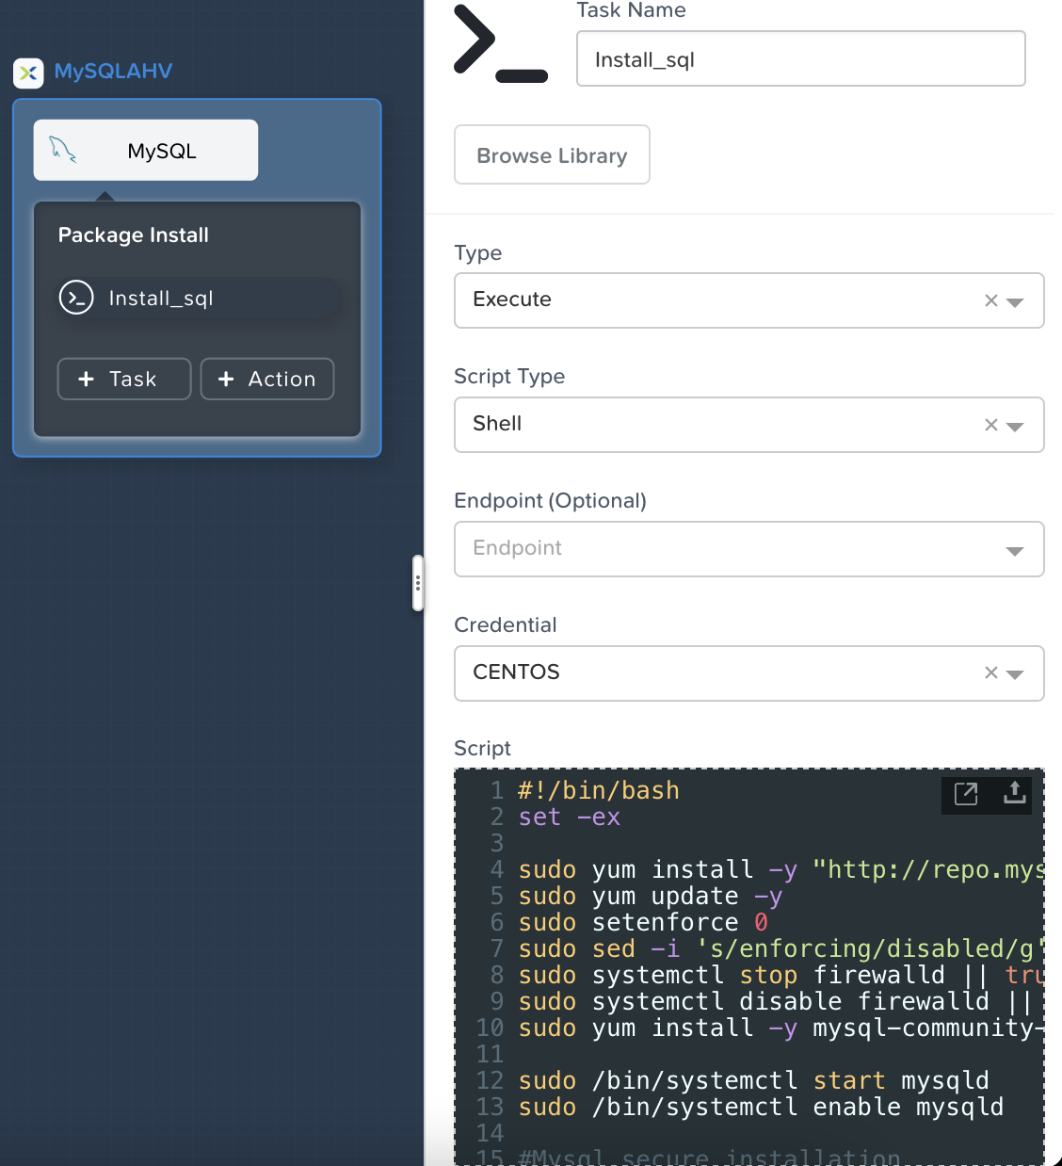
Task: Click the Task Name input field
Action: tap(800, 59)
